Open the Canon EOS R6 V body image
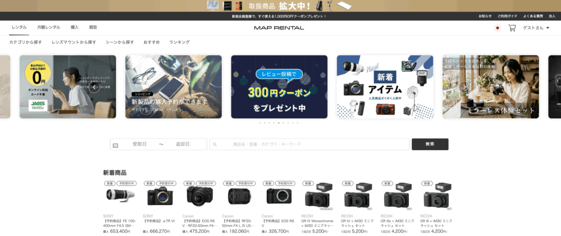Viewport: 561px width, 236px height. (x=279, y=196)
